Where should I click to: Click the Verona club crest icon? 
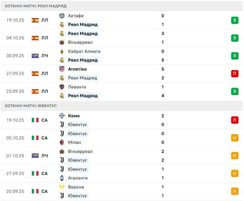tap(62, 187)
